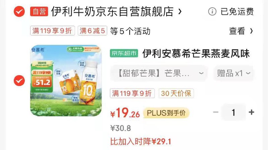Click the chevron after the store name
The width and height of the screenshot is (268, 150).
(180, 12)
